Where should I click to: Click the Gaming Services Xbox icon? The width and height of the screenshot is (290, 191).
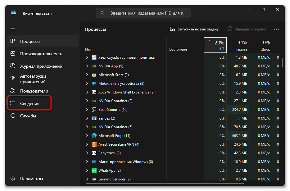[94, 179]
